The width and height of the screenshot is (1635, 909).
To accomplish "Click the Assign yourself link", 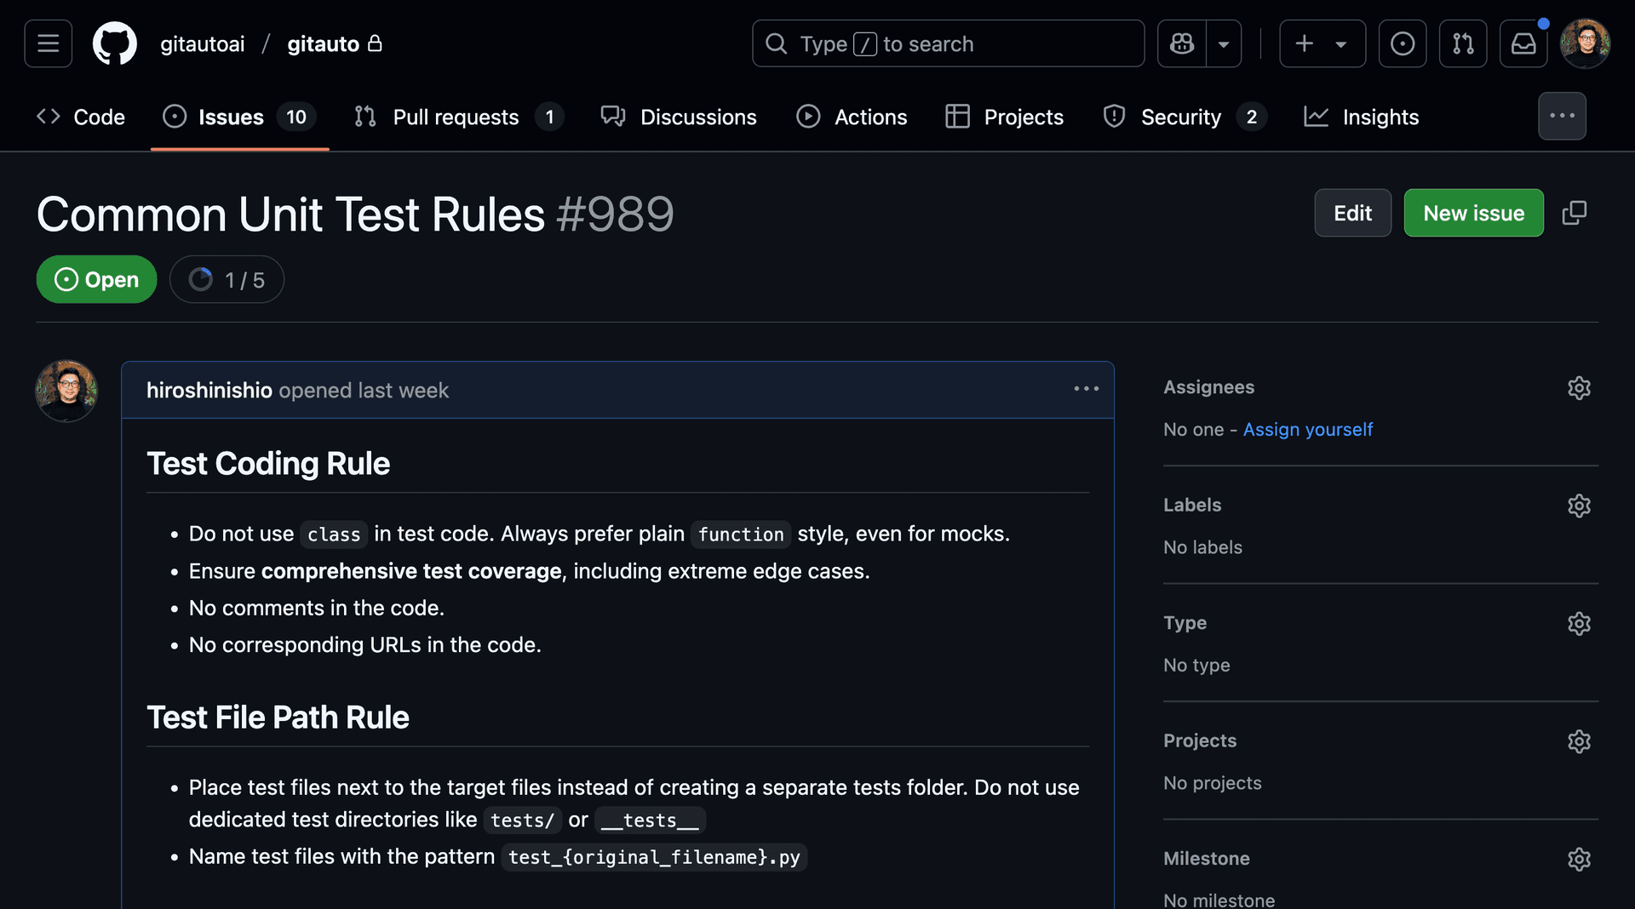I will tap(1307, 429).
